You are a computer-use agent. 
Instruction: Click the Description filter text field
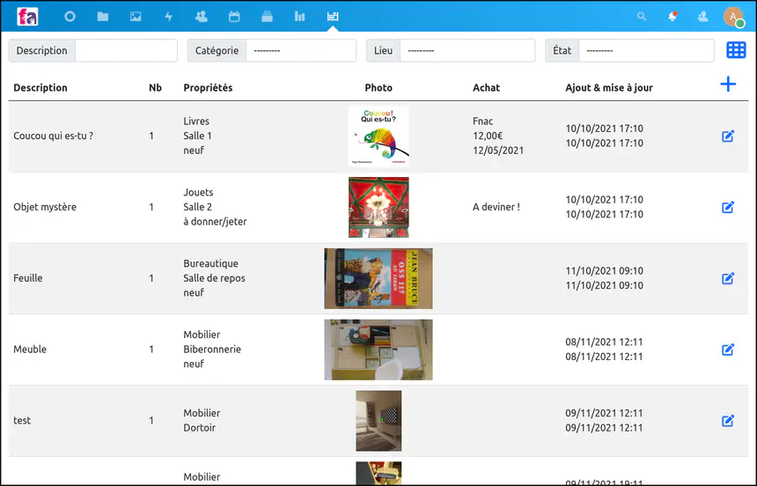click(x=126, y=51)
